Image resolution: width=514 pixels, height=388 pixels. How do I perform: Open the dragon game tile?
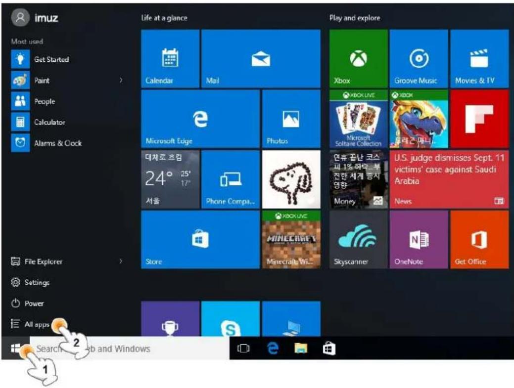coord(419,119)
